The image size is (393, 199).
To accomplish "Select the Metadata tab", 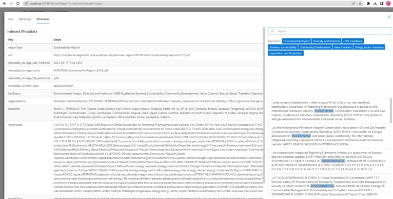I will pos(43,19).
